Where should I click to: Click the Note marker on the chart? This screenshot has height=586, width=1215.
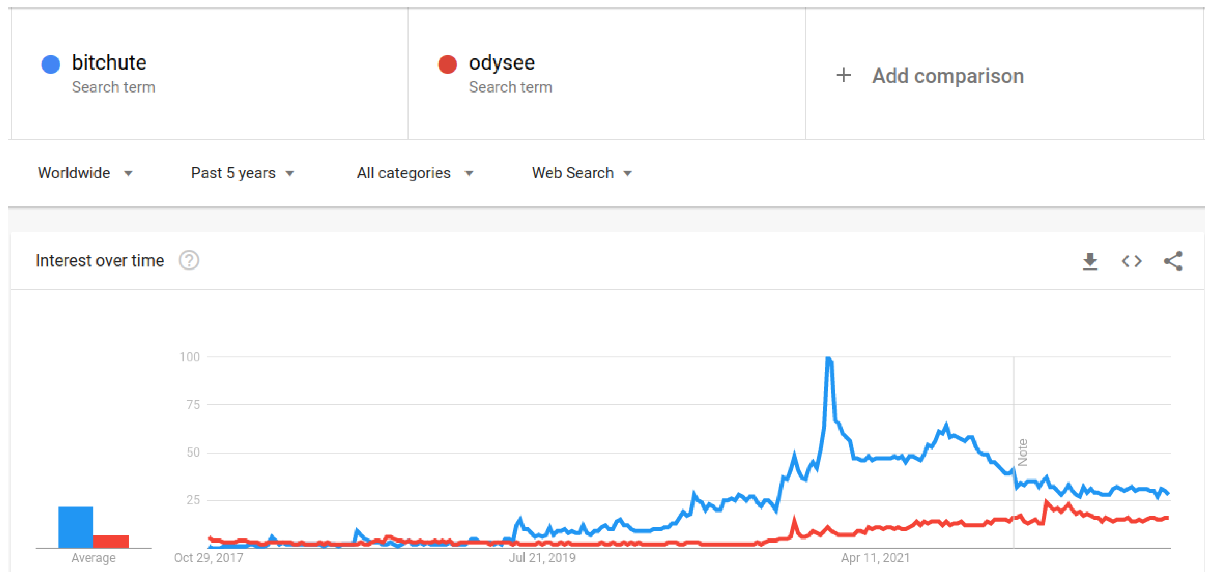(x=1022, y=452)
